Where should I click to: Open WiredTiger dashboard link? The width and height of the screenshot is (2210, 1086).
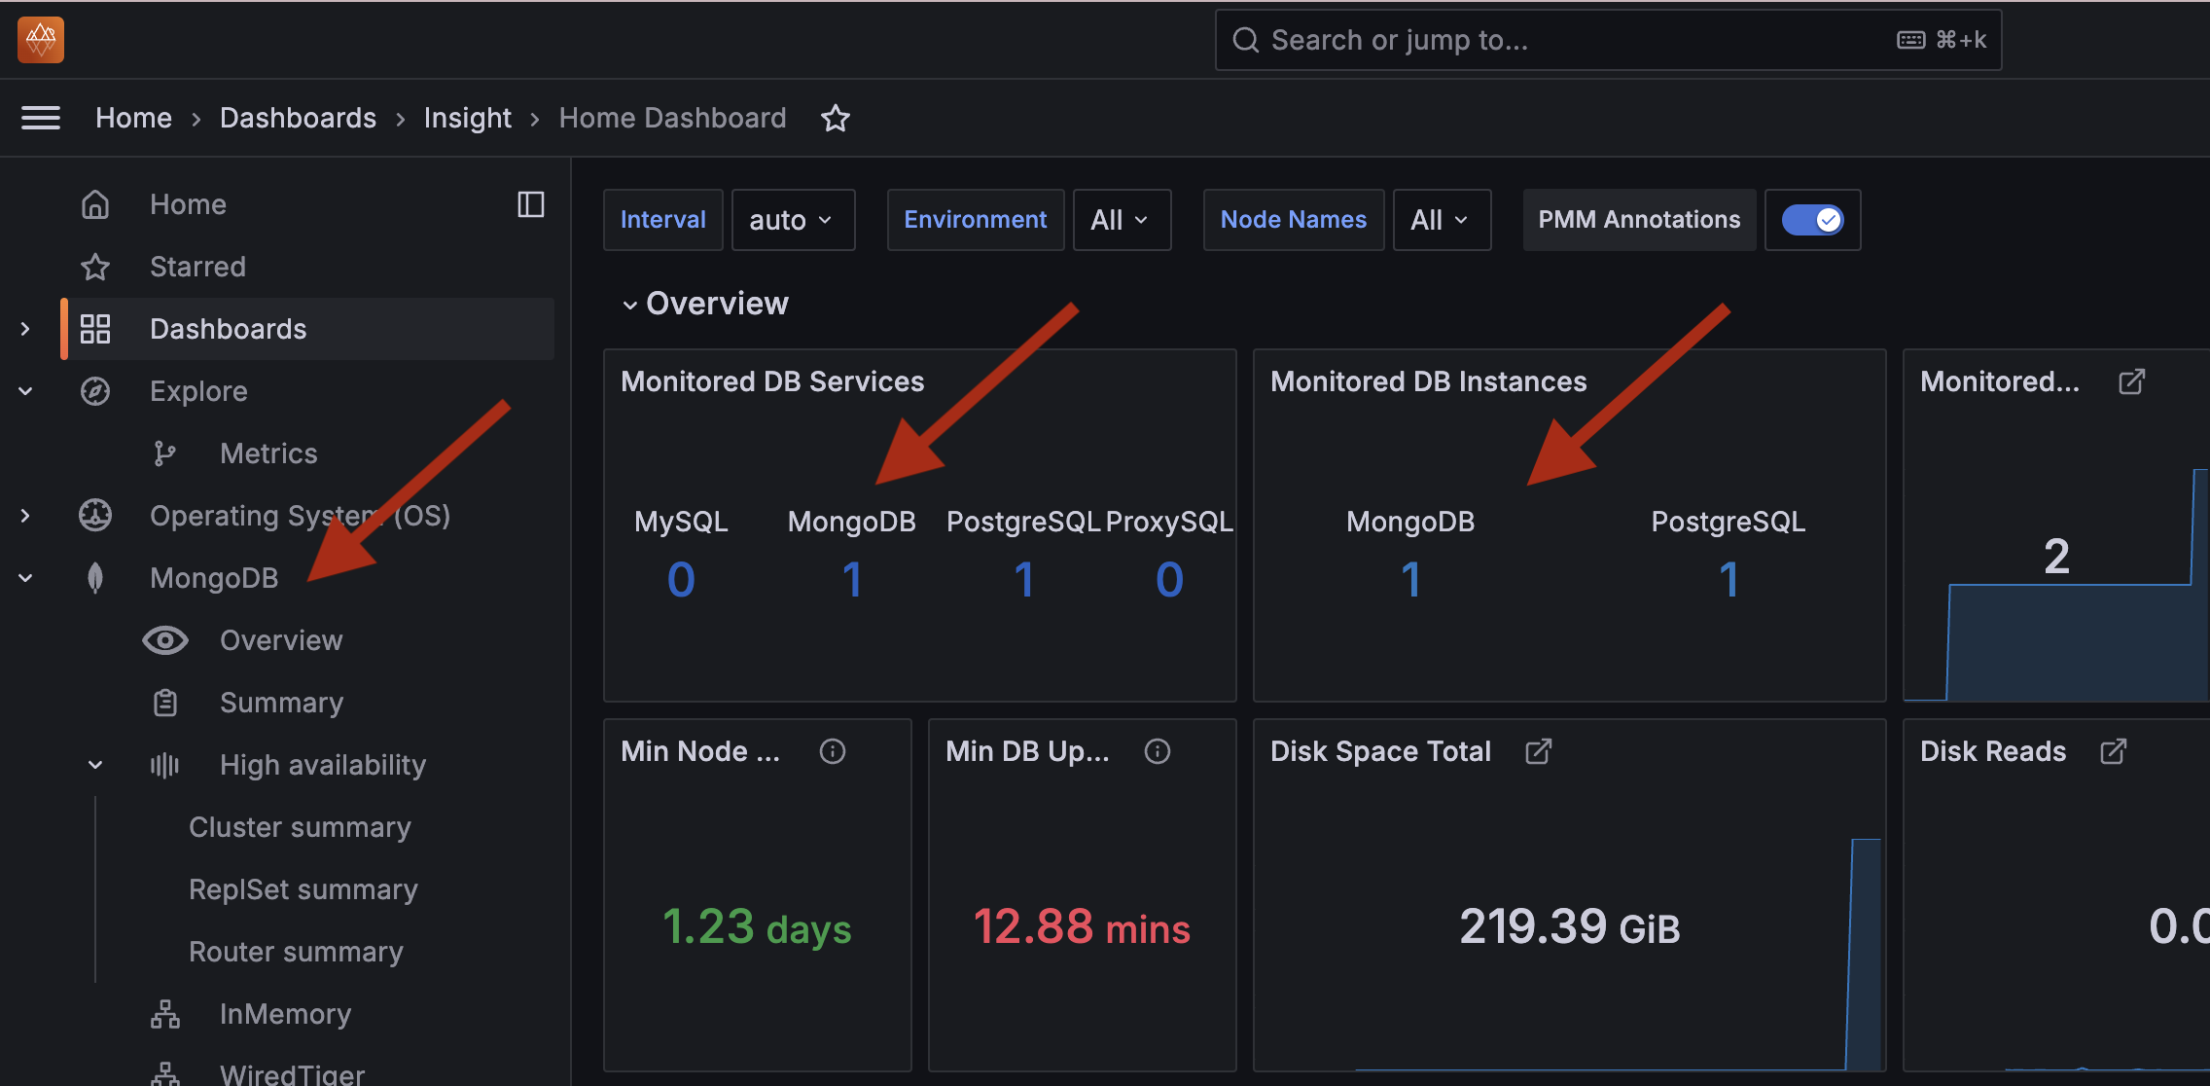pos(292,1074)
